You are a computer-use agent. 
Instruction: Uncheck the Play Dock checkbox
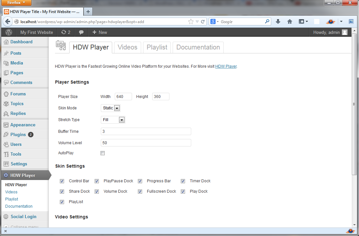pyautogui.click(x=183, y=191)
